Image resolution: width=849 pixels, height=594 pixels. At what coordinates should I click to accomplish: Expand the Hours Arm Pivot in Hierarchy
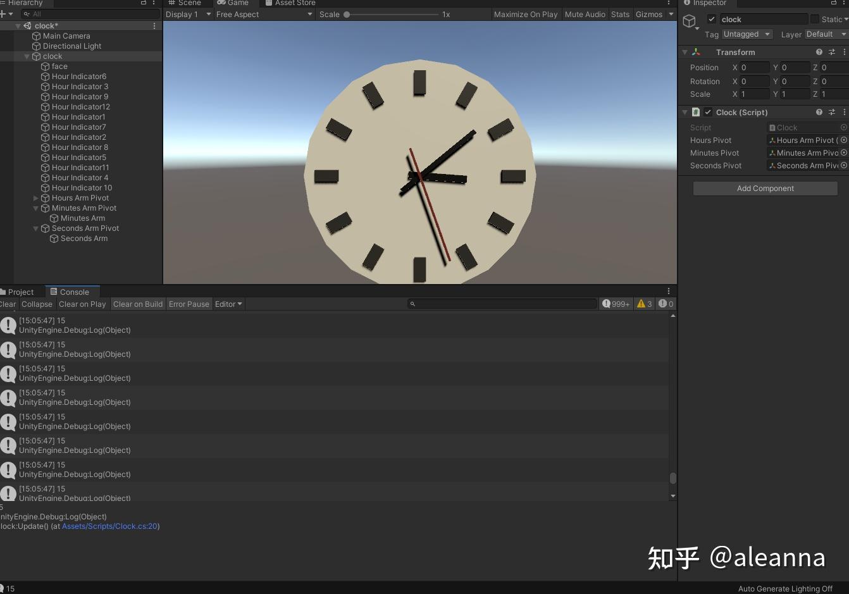point(36,198)
